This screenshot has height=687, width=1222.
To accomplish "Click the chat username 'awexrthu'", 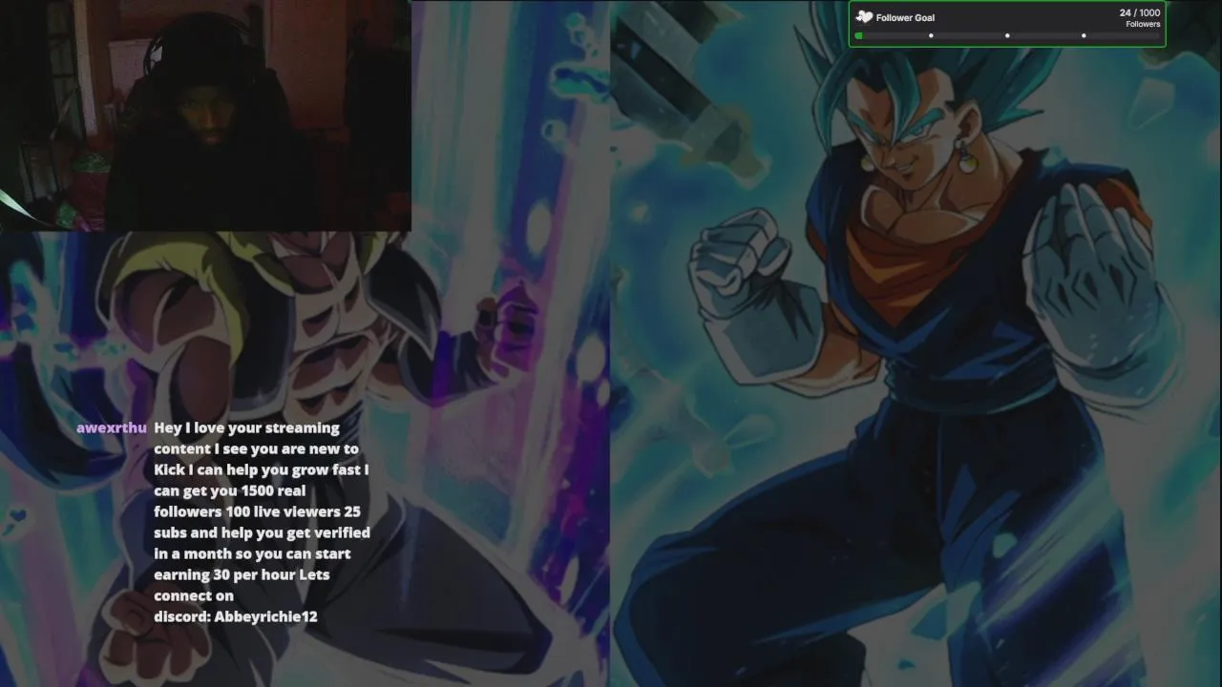I will (x=112, y=428).
